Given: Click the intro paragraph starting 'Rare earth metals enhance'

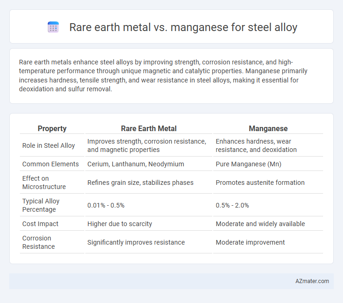Looking at the screenshot, I should point(163,76).
